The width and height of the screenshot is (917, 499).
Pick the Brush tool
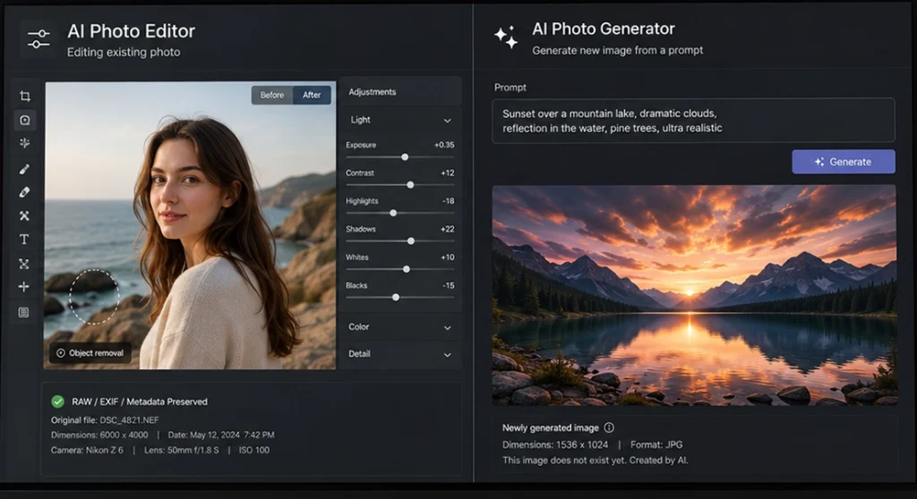tap(24, 169)
